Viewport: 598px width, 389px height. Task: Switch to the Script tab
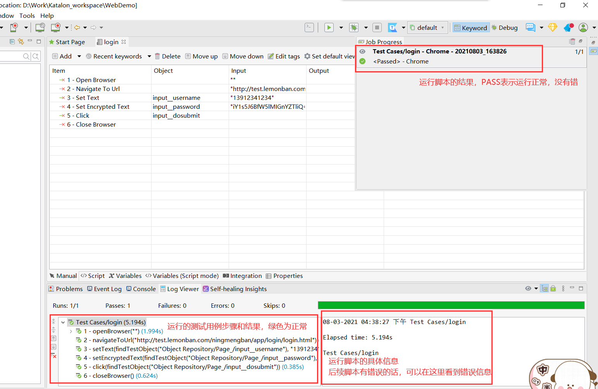click(x=93, y=276)
